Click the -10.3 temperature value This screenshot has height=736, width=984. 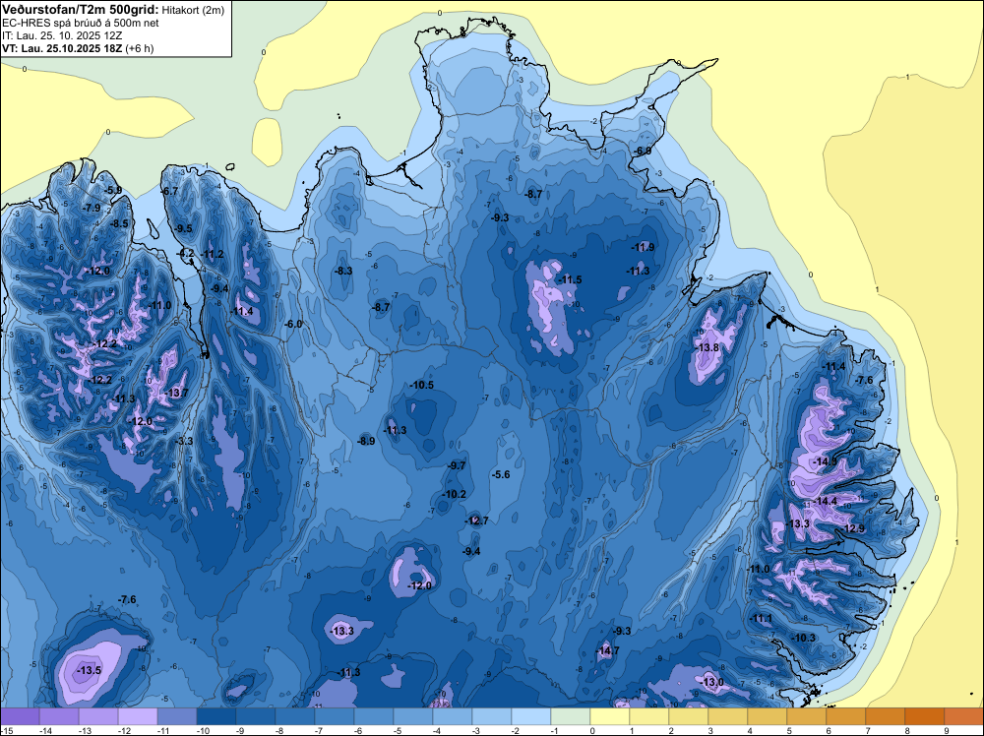[803, 638]
